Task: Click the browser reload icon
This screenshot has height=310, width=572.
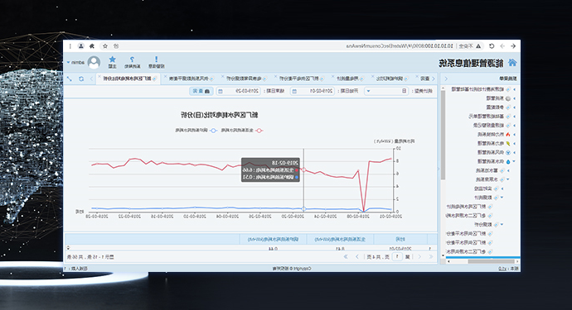Action: pos(492,46)
